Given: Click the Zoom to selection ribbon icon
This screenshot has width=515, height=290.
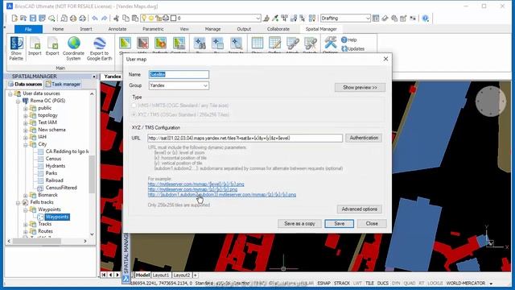Looking at the screenshot, I should pos(236,43).
